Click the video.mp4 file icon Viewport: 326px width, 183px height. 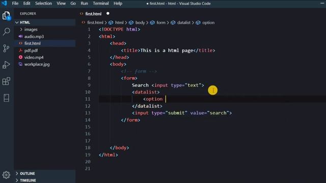(20, 57)
